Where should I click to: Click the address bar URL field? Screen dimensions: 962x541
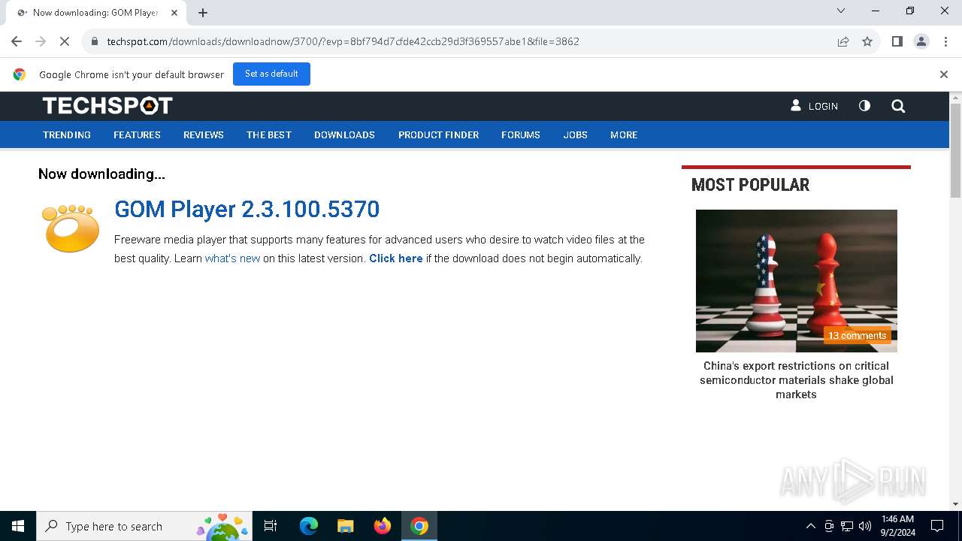pyautogui.click(x=466, y=41)
